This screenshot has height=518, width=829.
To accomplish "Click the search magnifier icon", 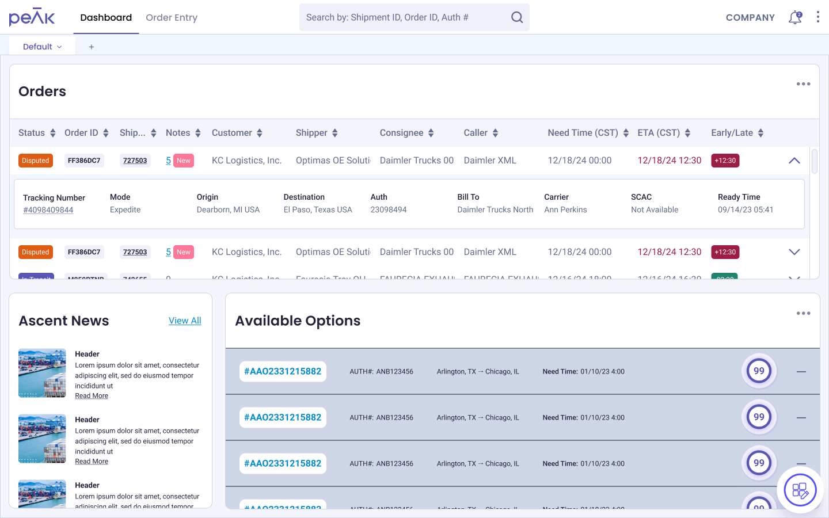I will tap(517, 17).
